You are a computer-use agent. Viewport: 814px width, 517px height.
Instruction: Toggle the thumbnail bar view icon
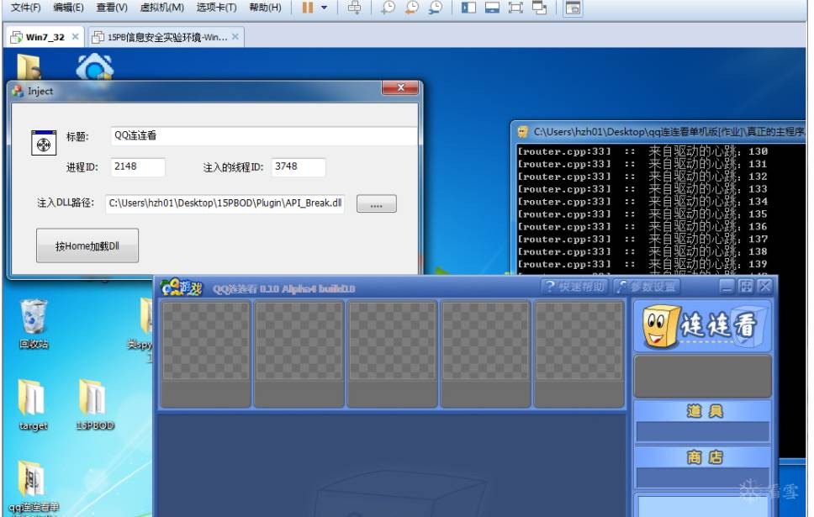492,8
